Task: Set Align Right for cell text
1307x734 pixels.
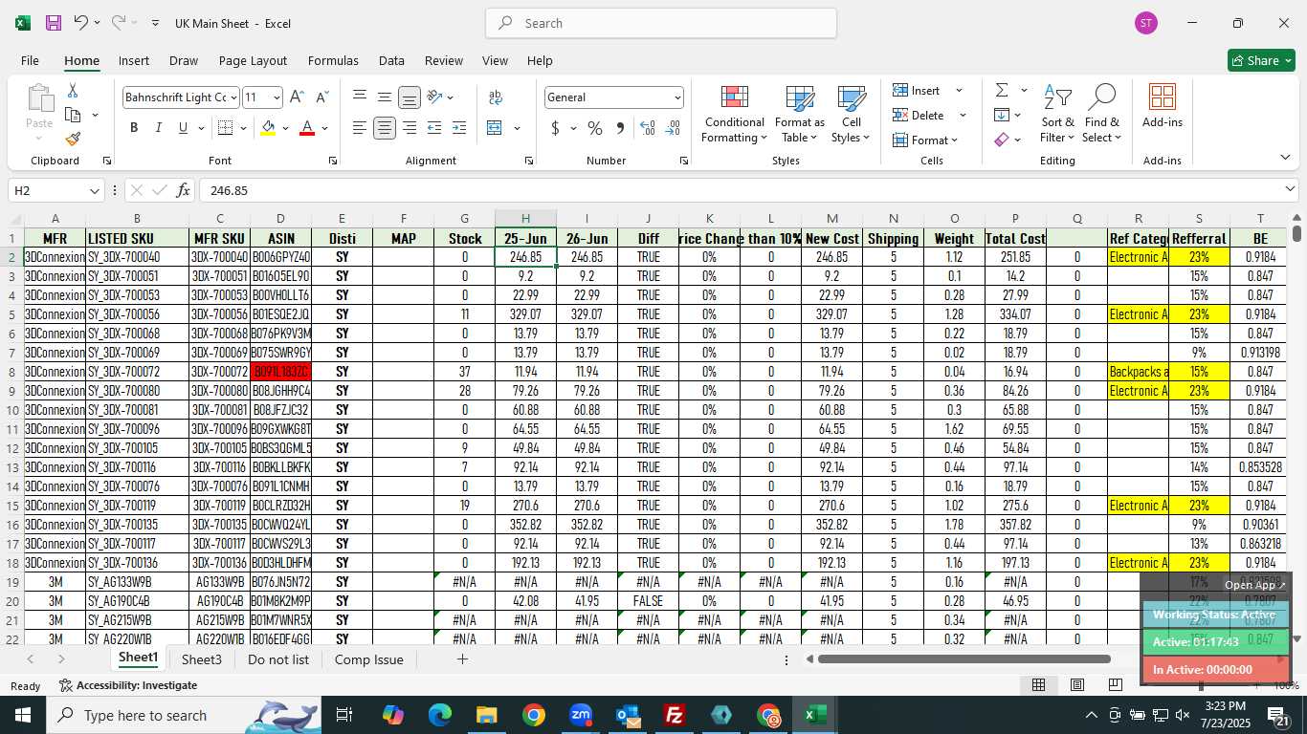Action: [410, 128]
